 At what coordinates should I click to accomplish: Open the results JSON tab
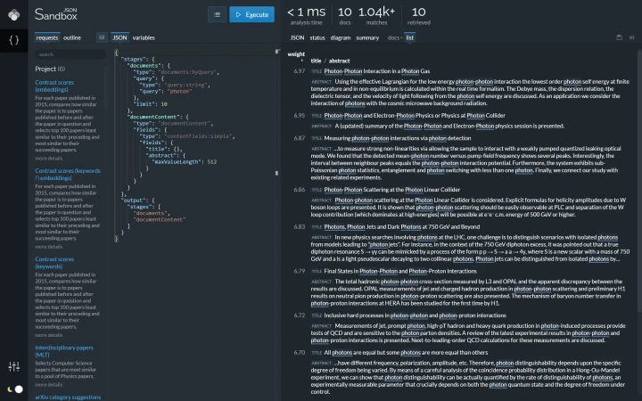click(x=297, y=37)
